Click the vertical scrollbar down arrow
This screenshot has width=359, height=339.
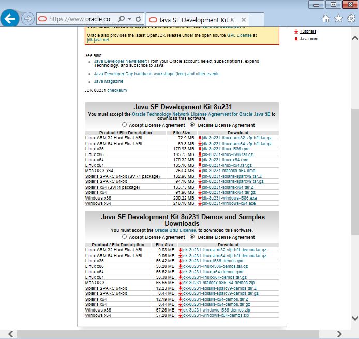point(355,318)
